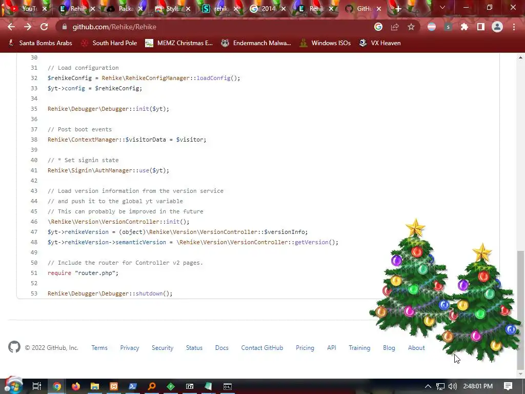Click line number 41 in the code

[34, 170]
